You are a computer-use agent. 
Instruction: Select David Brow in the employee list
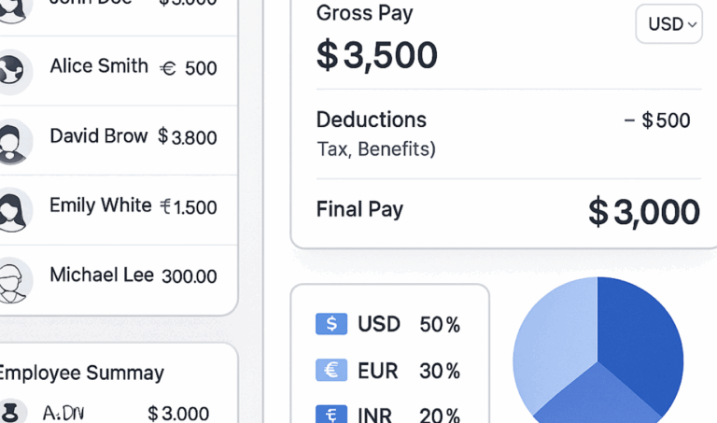click(118, 141)
